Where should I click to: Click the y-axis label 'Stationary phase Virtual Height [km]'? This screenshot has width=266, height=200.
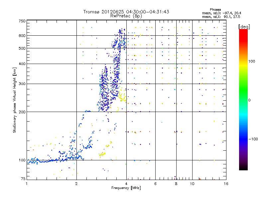14,100
